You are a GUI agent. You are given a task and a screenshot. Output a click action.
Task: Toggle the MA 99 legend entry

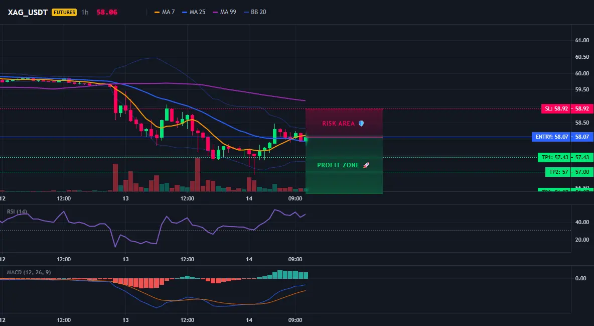tap(224, 12)
